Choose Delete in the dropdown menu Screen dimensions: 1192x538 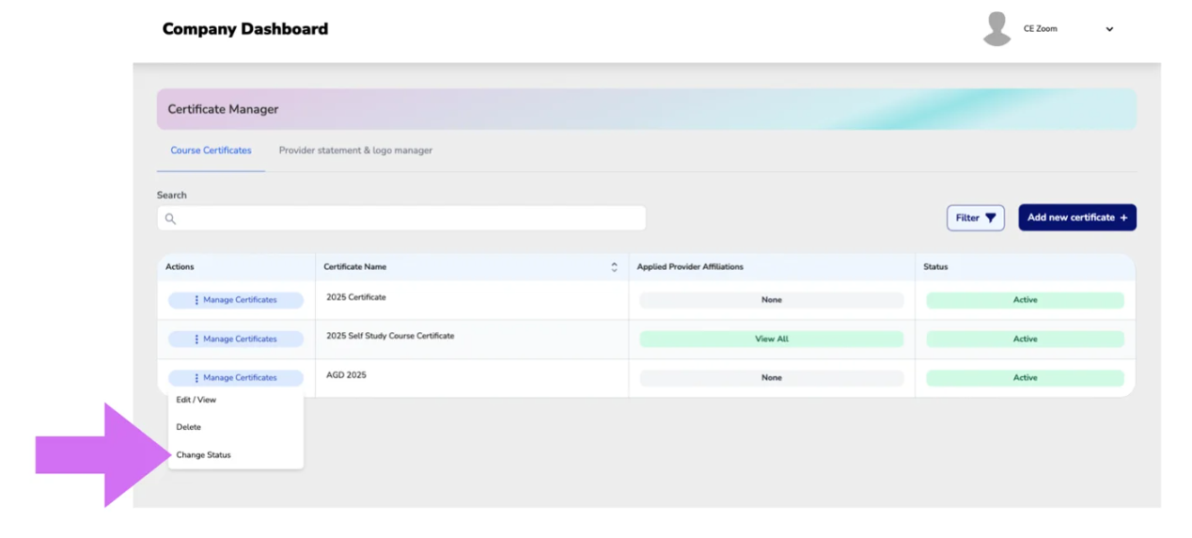(189, 427)
